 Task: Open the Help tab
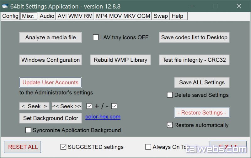177,16
